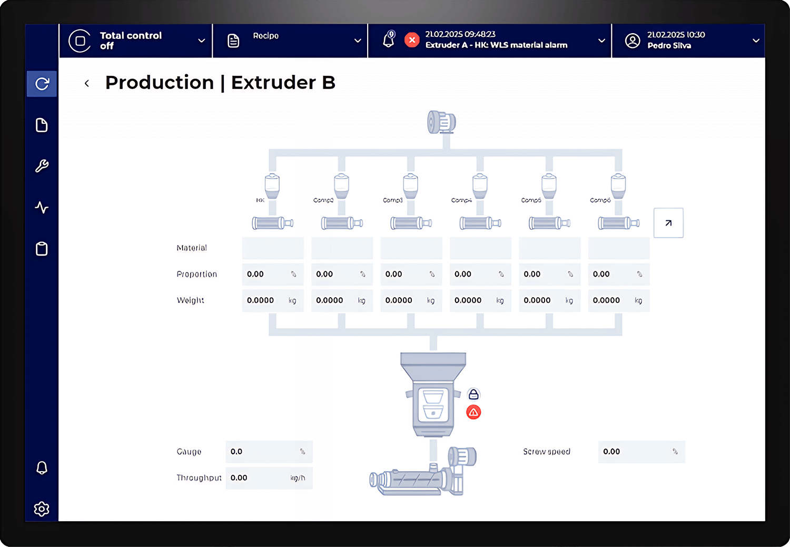Expand the alarm message dropdown chevron
Viewport: 790px width, 547px height.
[601, 41]
